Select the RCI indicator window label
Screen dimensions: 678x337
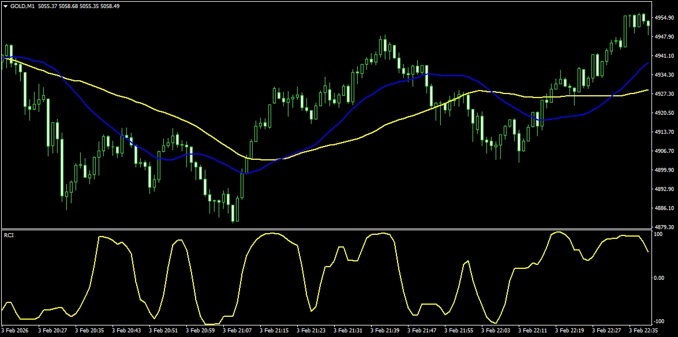[9, 235]
